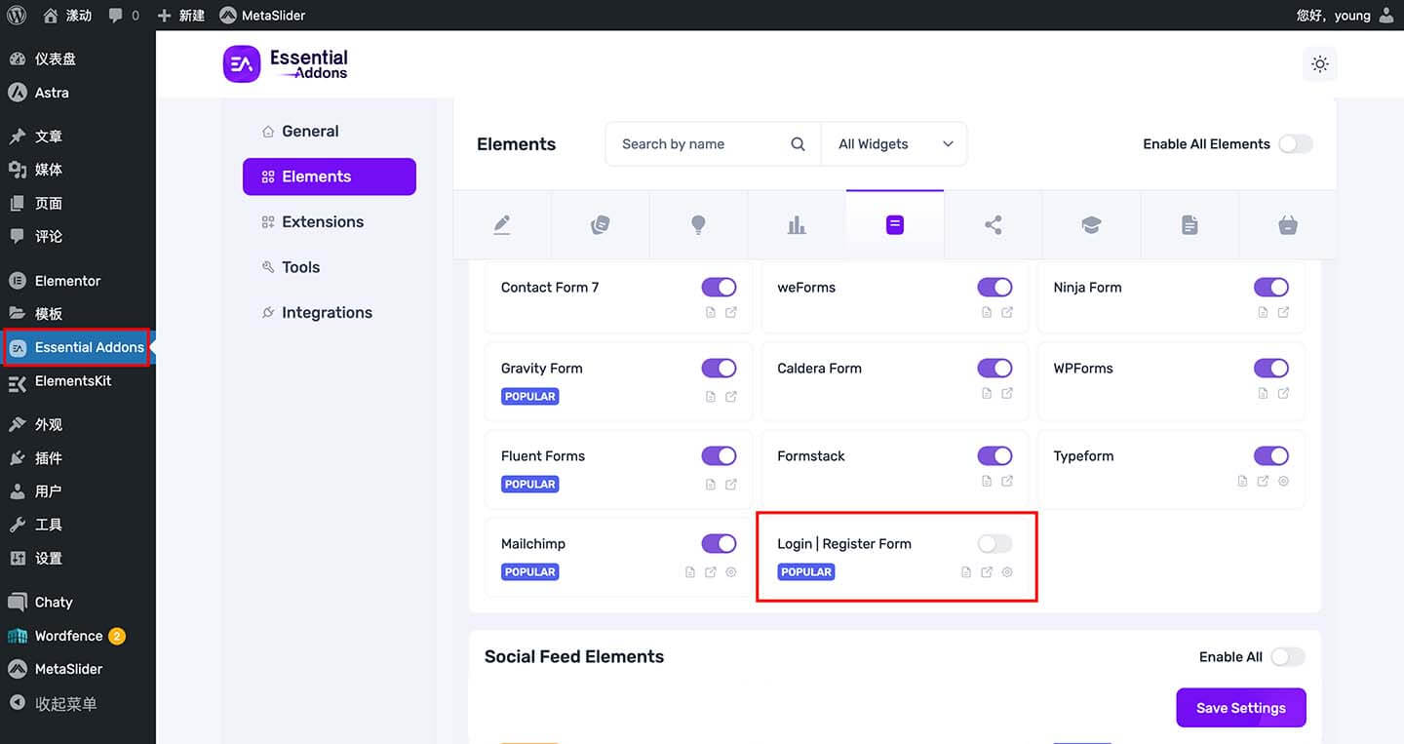Screen dimensions: 1404x744
Task: Disable the Fluent Forms toggle
Action: pos(719,455)
